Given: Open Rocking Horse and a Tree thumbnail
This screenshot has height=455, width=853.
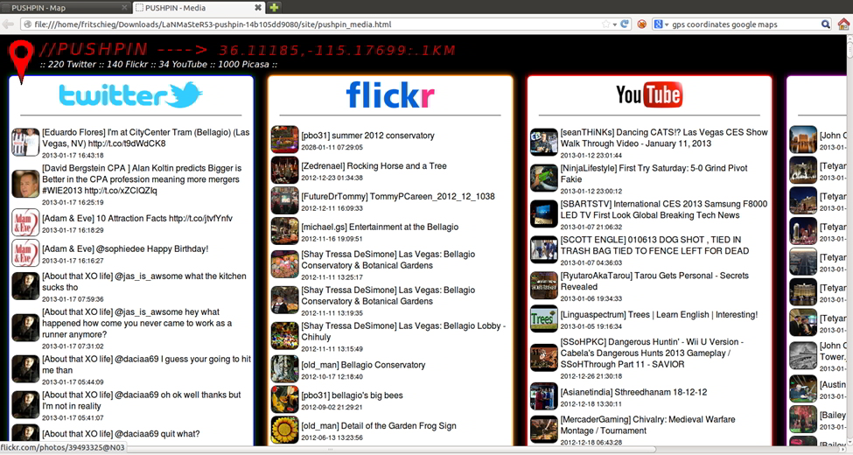Looking at the screenshot, I should pyautogui.click(x=285, y=170).
